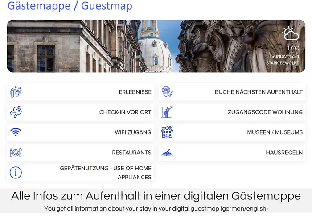
Task: Select CHECK-IN VOR ORT
Action: tap(125, 112)
